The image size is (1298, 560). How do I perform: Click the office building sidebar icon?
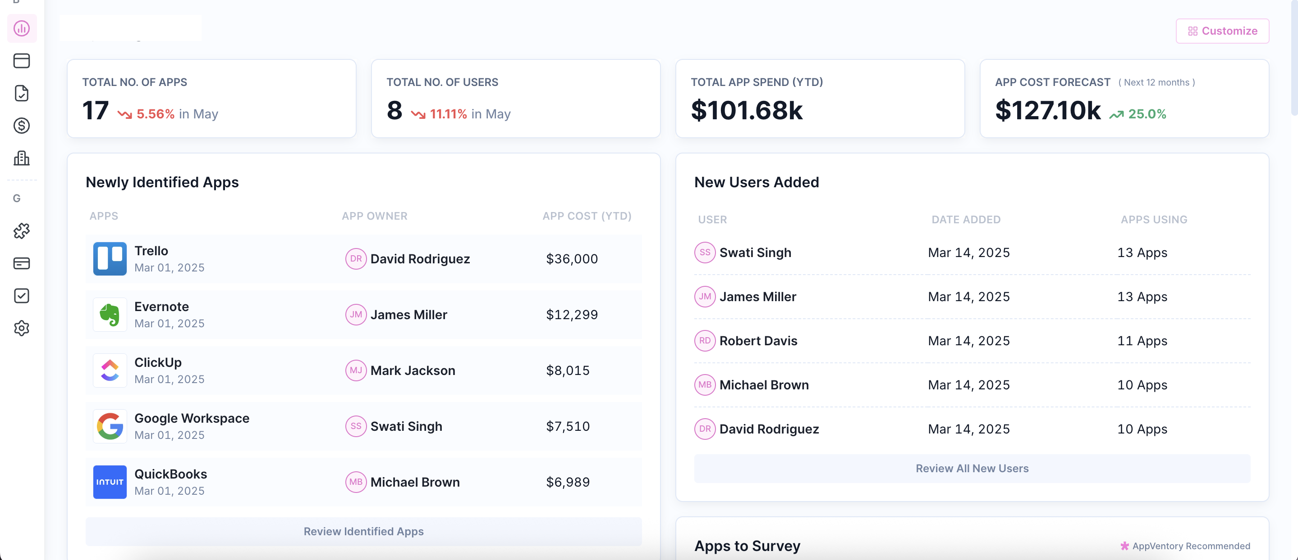pyautogui.click(x=22, y=158)
